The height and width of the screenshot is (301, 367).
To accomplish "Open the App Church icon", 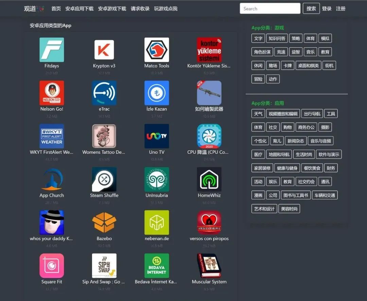I will 52,180.
